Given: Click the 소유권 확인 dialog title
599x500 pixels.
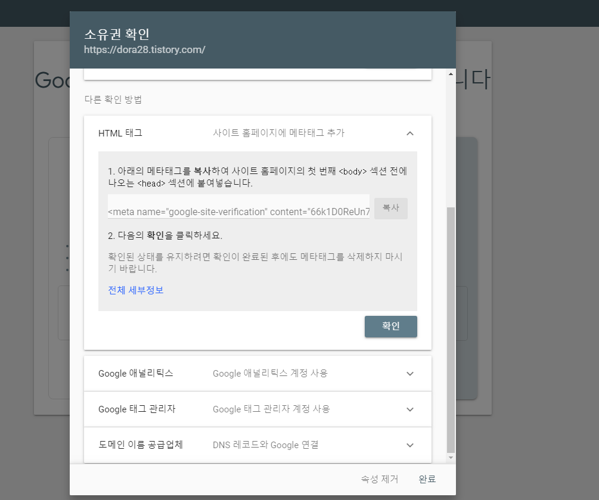Looking at the screenshot, I should [116, 35].
